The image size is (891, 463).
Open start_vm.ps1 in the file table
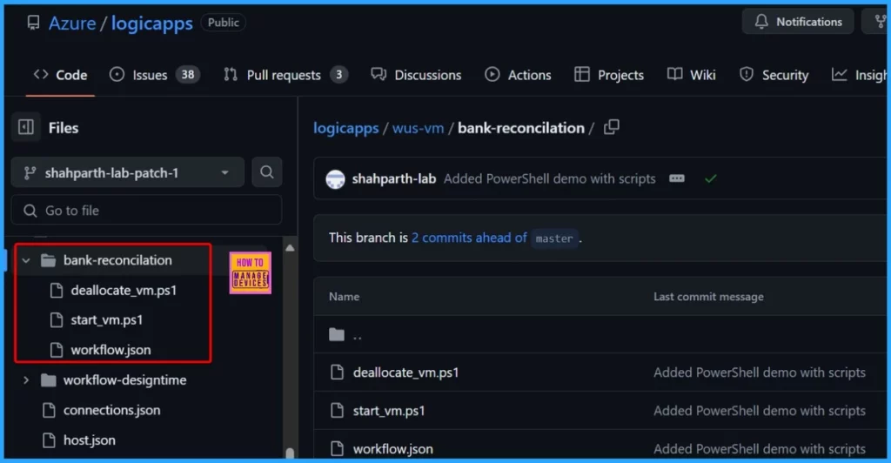(x=389, y=411)
